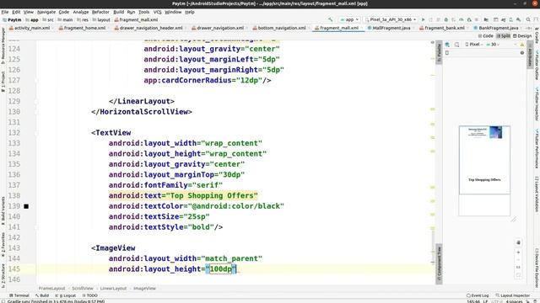540x303 pixels.
Task: Click the zoom in plus icon in preview
Action: (518, 252)
